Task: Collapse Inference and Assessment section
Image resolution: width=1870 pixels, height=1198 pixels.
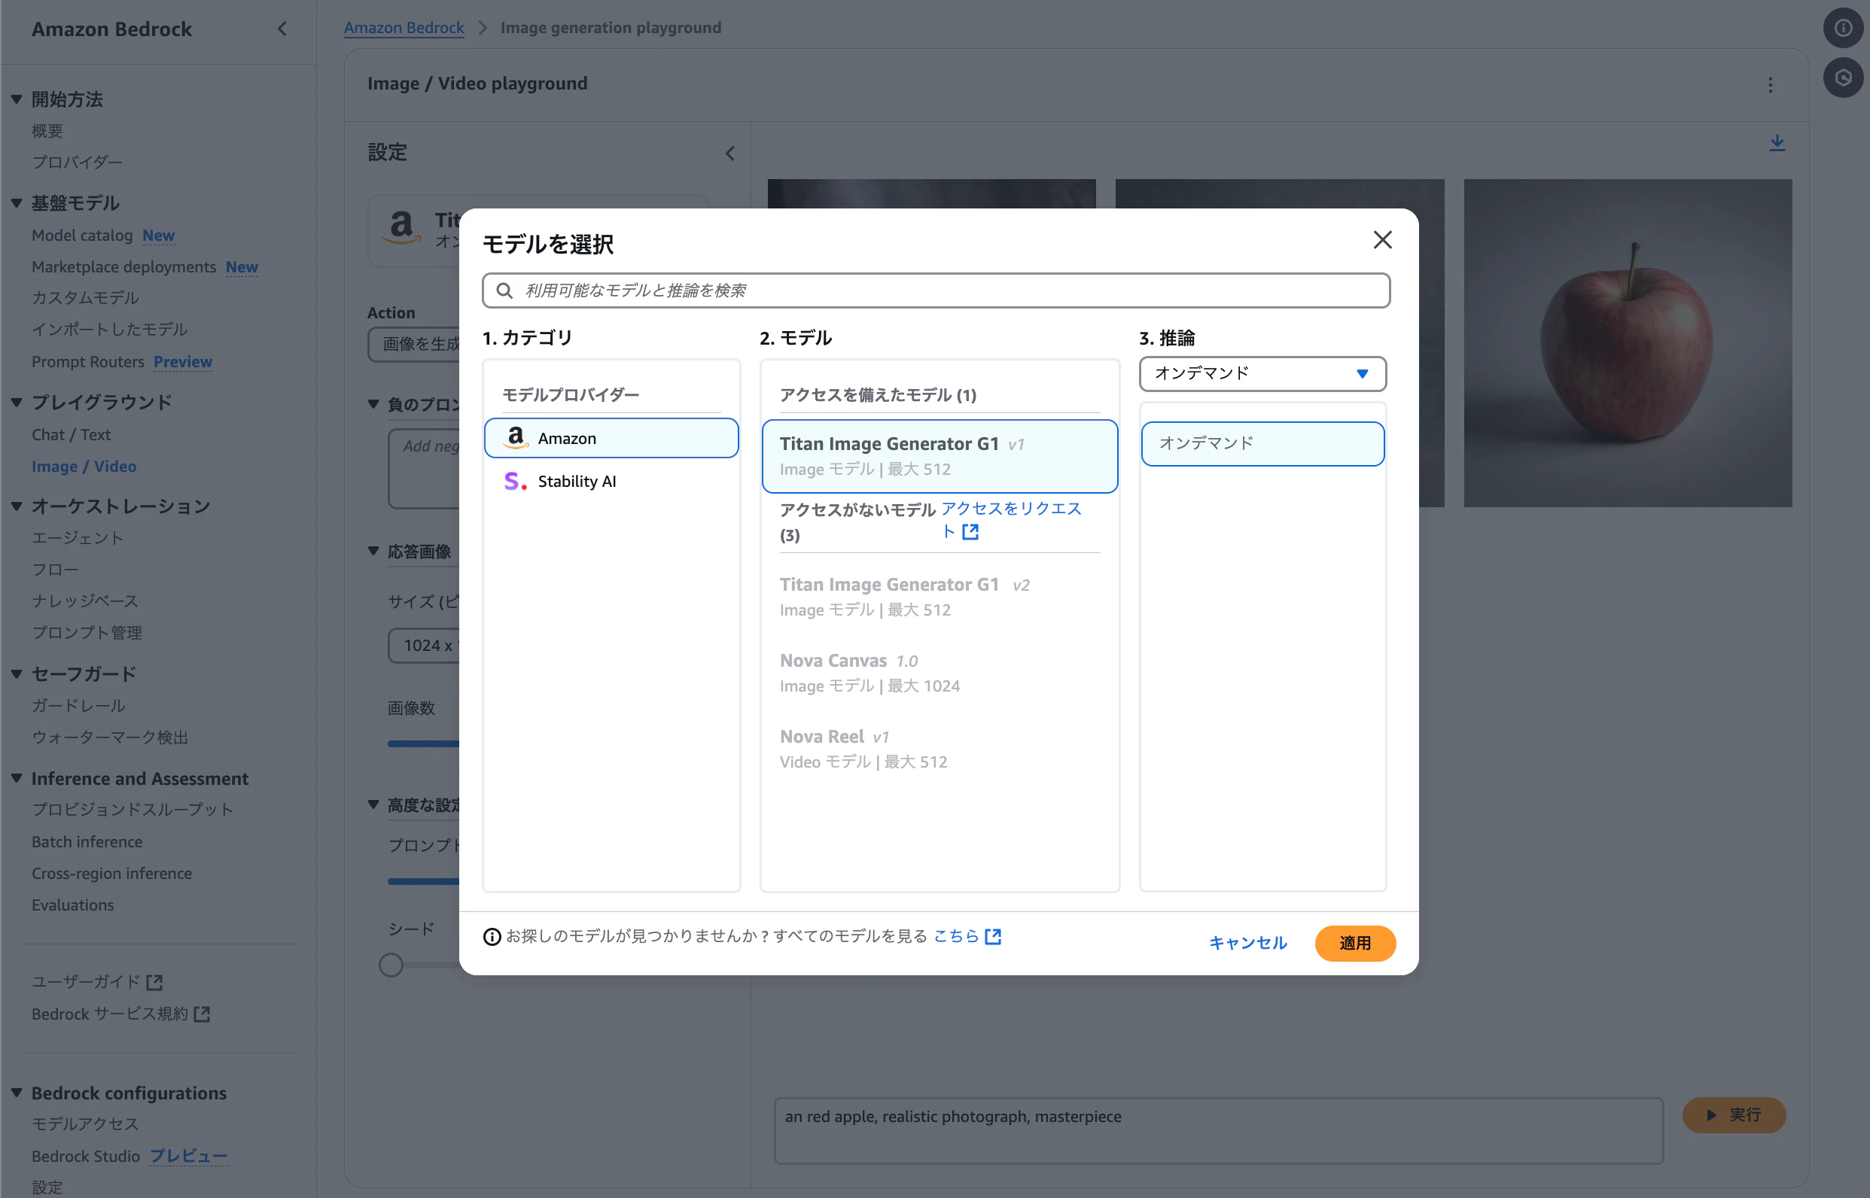Action: point(17,778)
